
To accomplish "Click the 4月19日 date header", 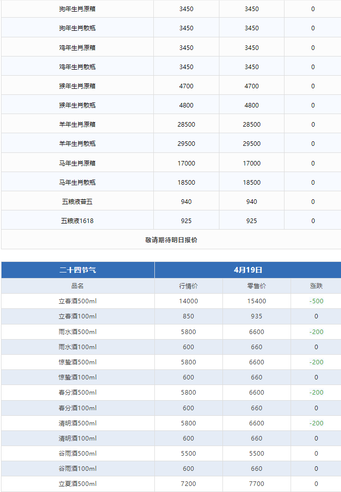I will 248,270.
